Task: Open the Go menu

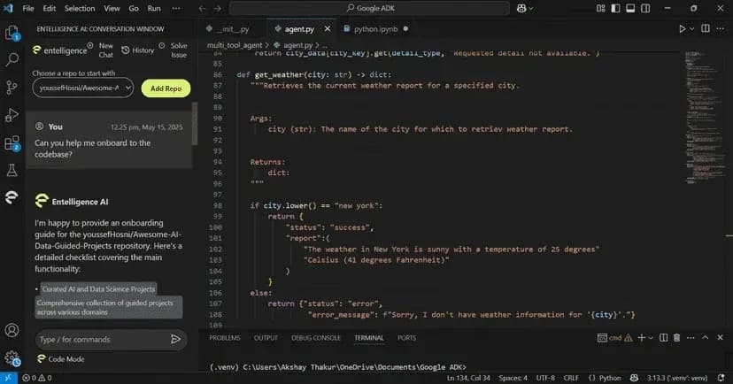Action: 134,9
